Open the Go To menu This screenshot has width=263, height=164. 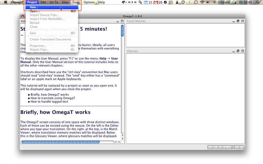pyautogui.click(x=54, y=2)
